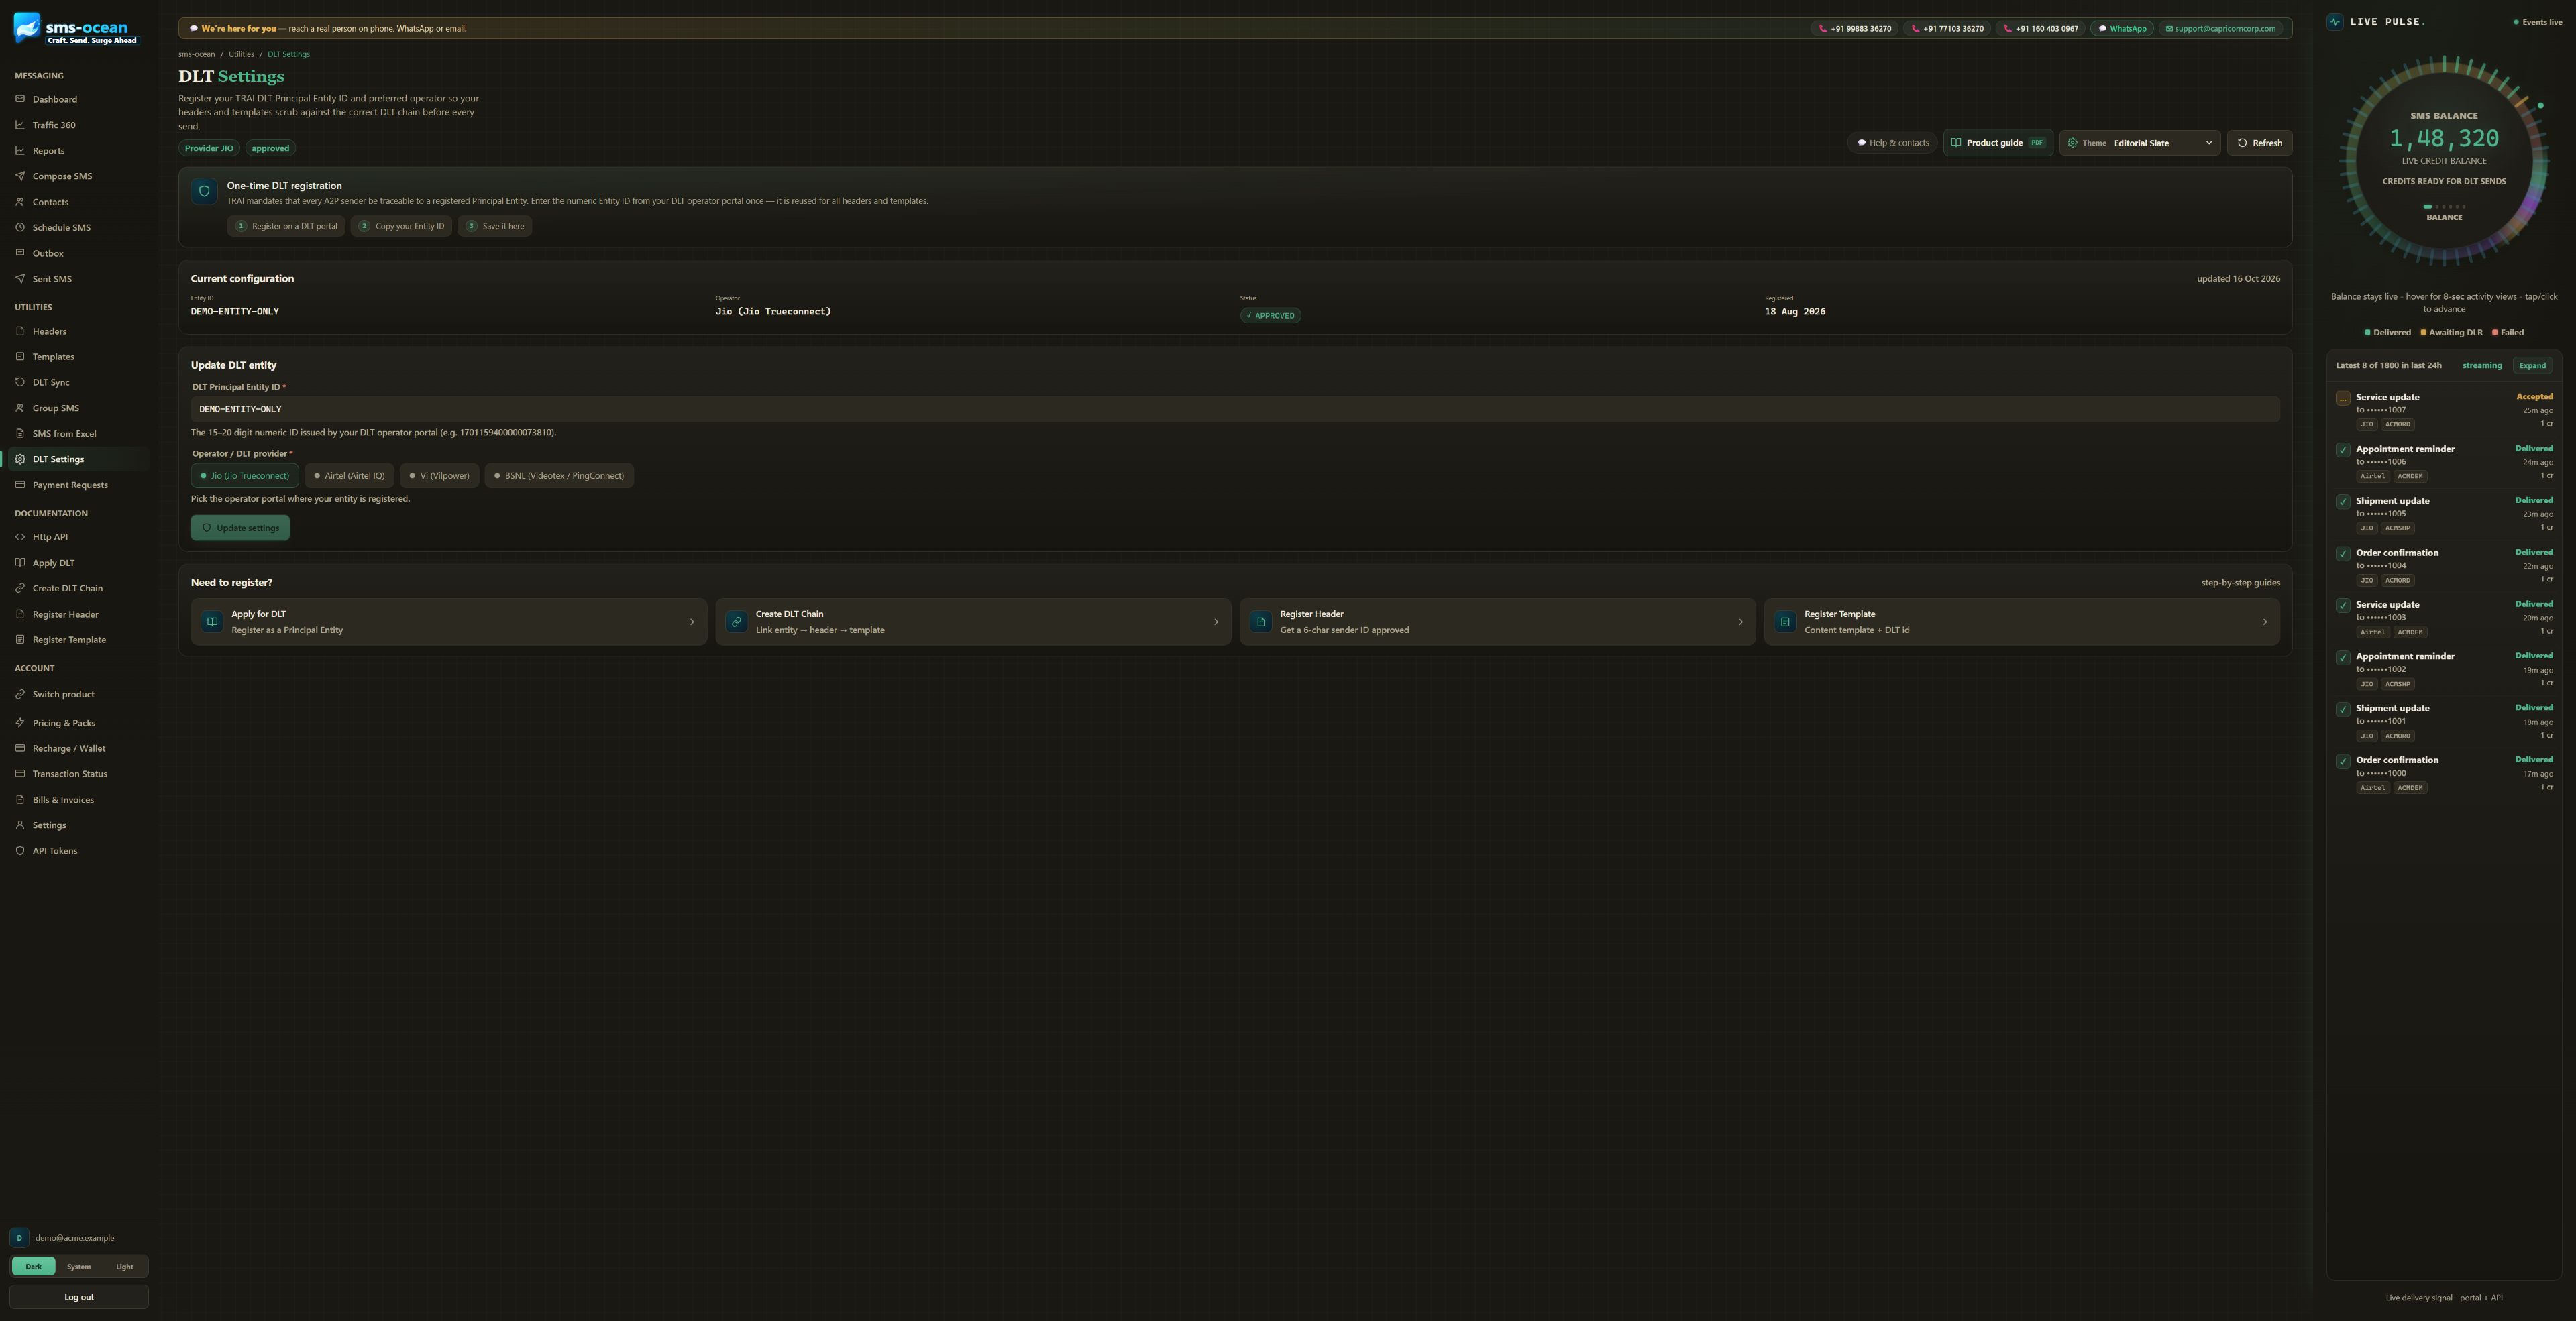2576x1321 pixels.
Task: Expand the live pulse events list
Action: click(2532, 365)
